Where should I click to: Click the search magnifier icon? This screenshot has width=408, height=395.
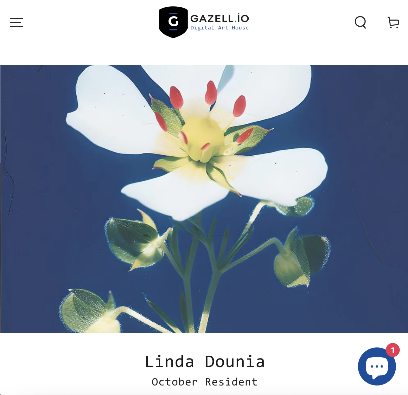click(x=360, y=23)
